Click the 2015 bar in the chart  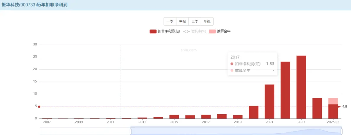pyautogui.click(x=174, y=117)
